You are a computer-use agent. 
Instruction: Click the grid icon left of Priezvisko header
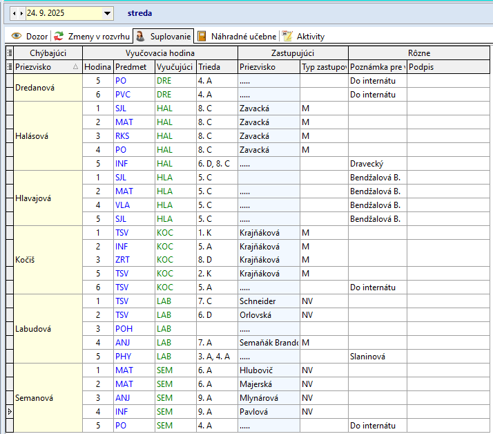[9, 67]
